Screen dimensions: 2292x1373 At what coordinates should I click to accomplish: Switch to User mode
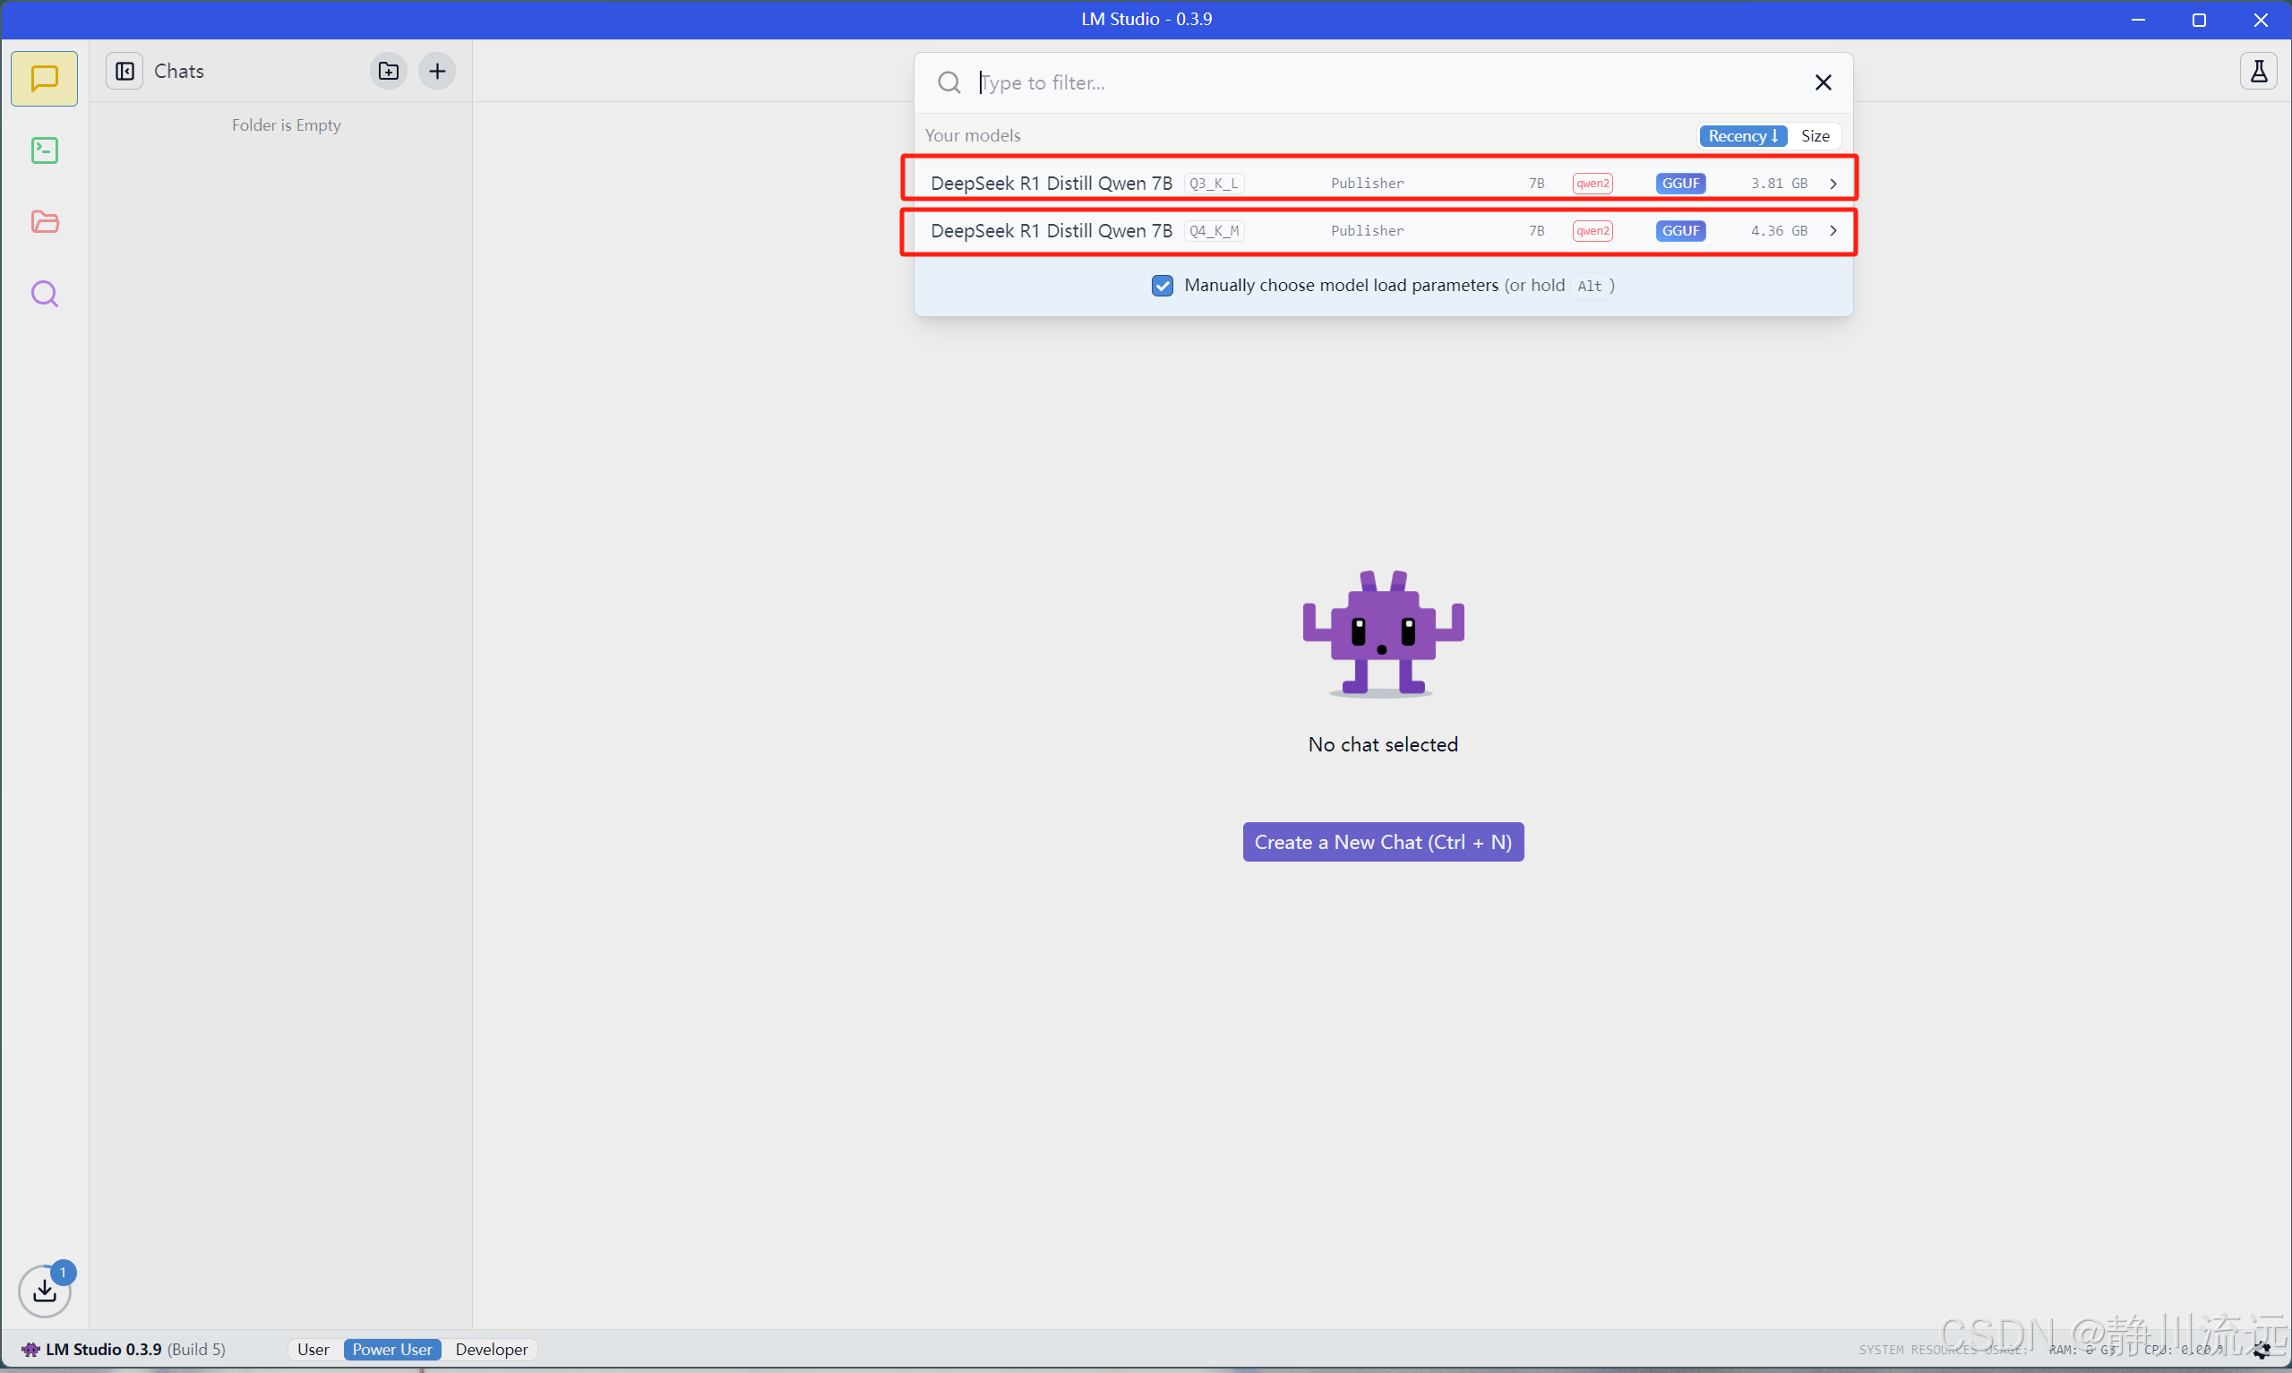click(313, 1349)
